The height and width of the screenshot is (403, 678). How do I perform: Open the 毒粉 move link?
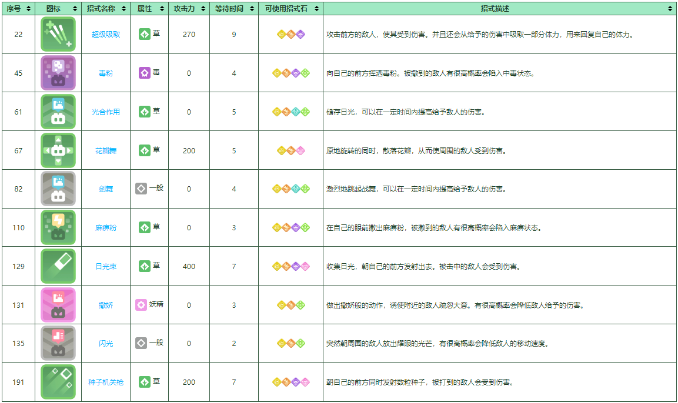[x=106, y=73]
